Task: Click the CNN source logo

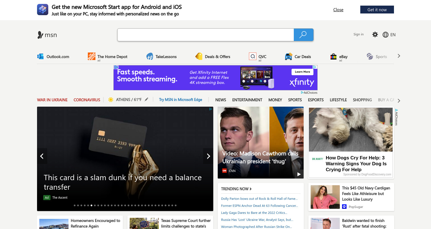Action: click(x=224, y=171)
